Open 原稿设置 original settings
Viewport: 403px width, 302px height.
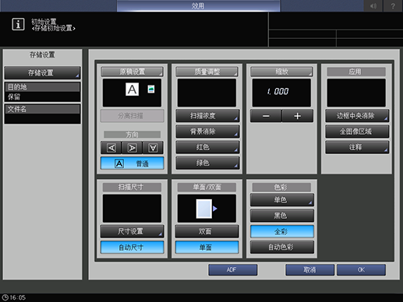(x=132, y=72)
